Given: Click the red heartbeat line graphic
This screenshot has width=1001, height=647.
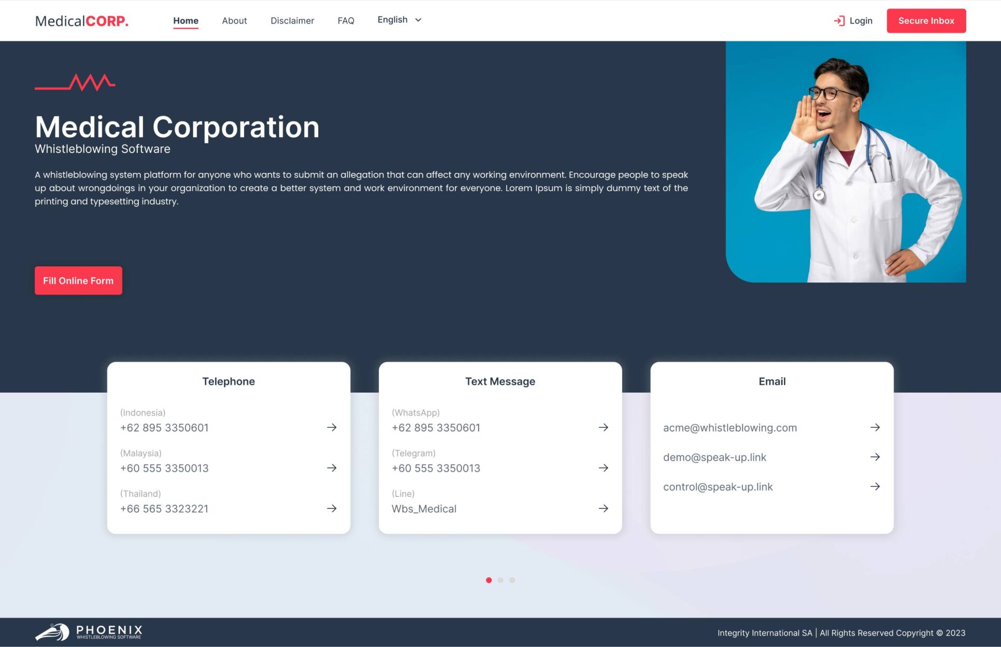Looking at the screenshot, I should click(x=75, y=82).
